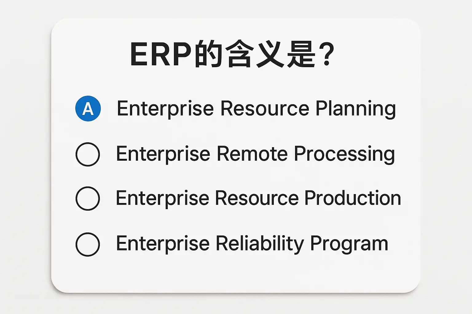Click the Enterprise Remote Processing answer text

[255, 154]
